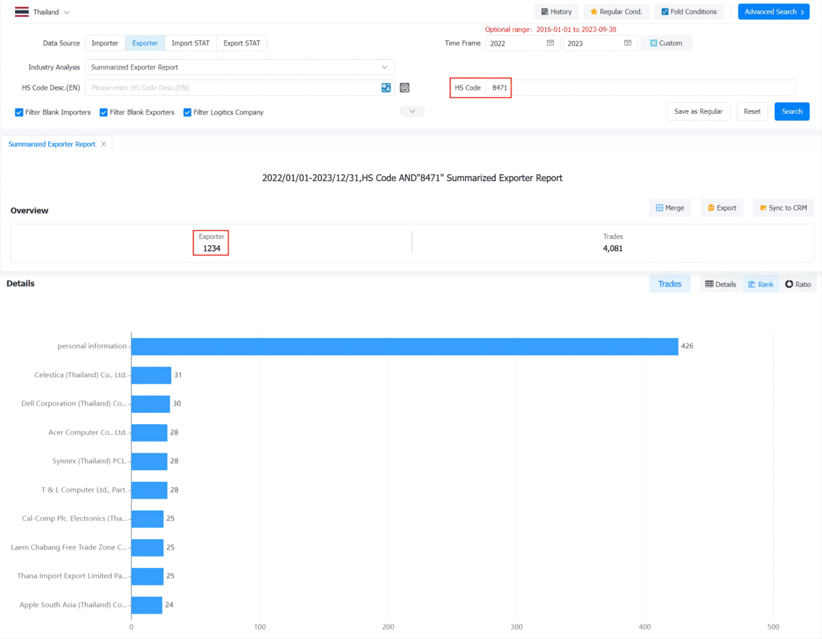Select the Exporter data source tab
The height and width of the screenshot is (639, 822).
point(145,43)
